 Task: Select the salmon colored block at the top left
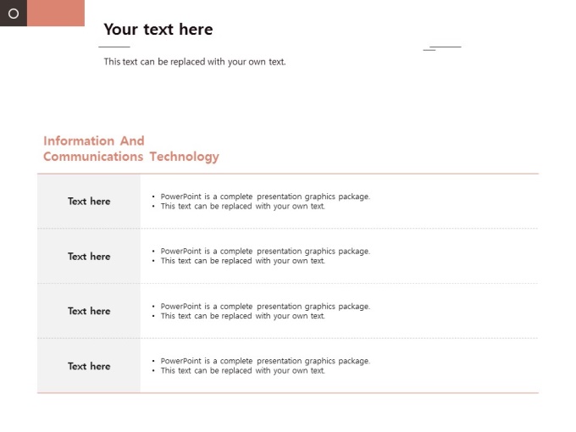(56, 14)
